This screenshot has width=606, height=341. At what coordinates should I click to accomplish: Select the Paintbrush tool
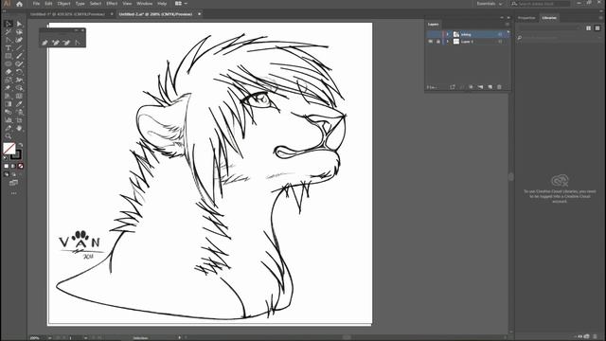click(19, 56)
